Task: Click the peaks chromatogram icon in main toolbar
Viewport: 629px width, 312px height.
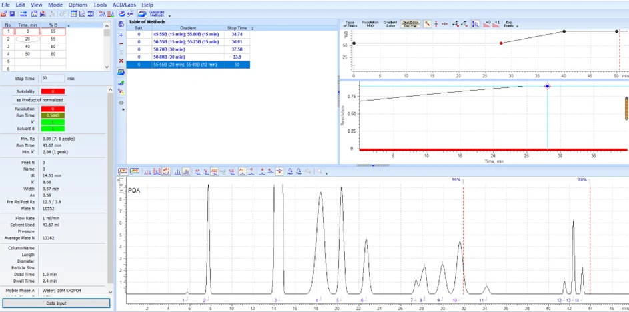Action: (102, 14)
